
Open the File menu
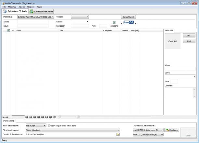pyautogui.click(x=4, y=7)
